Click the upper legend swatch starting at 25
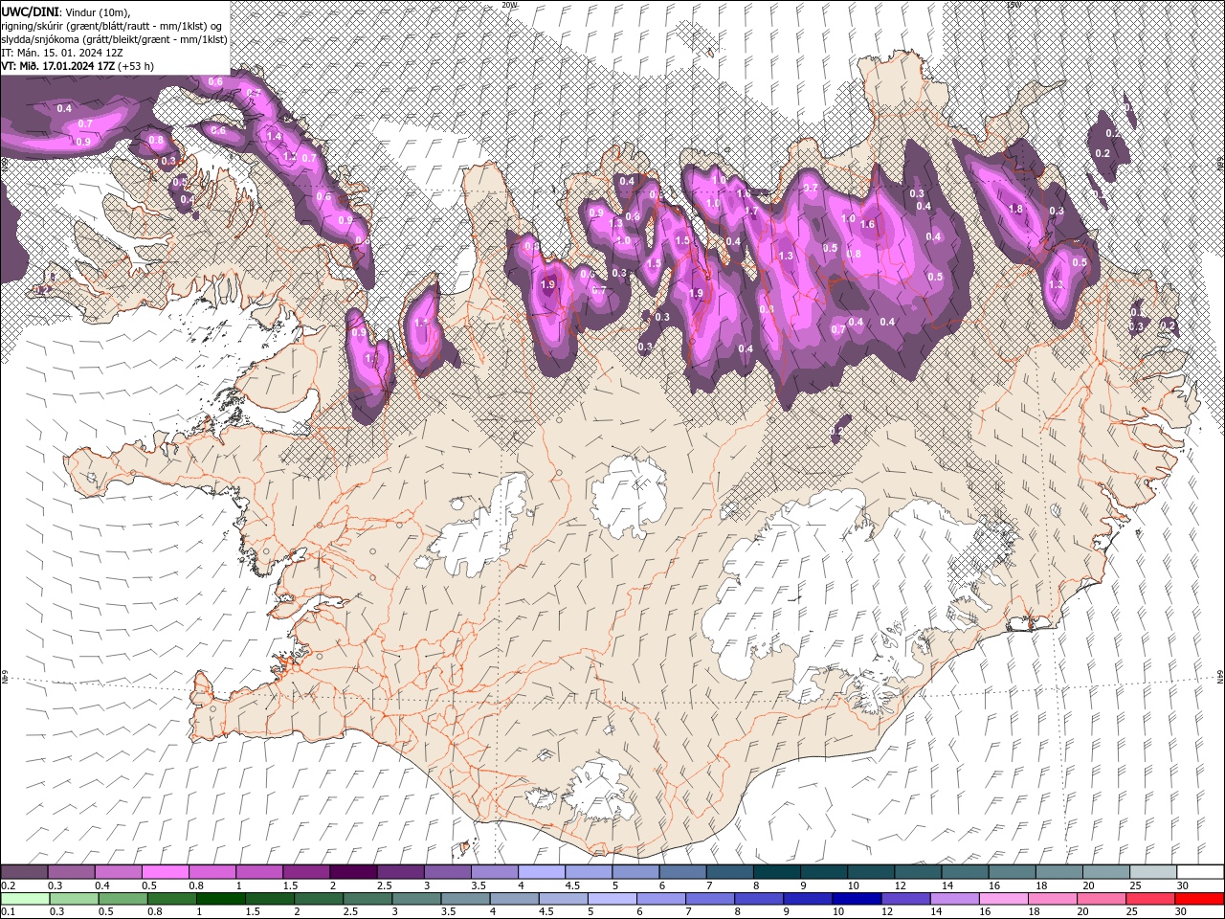This screenshot has height=919, width=1225. 1152,872
